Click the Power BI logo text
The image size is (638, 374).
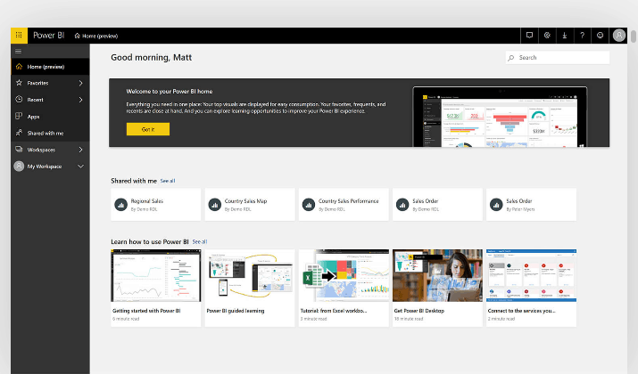point(49,36)
